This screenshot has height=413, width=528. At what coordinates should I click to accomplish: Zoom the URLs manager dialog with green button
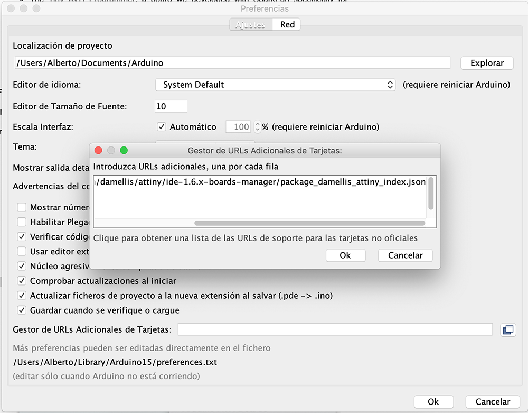(124, 150)
